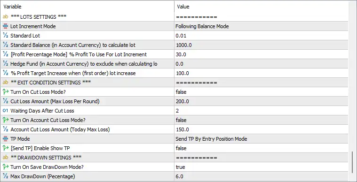Select the string icon of LOTS SETTINGS row
Viewport: 357px width, 182px height.
click(5, 17)
